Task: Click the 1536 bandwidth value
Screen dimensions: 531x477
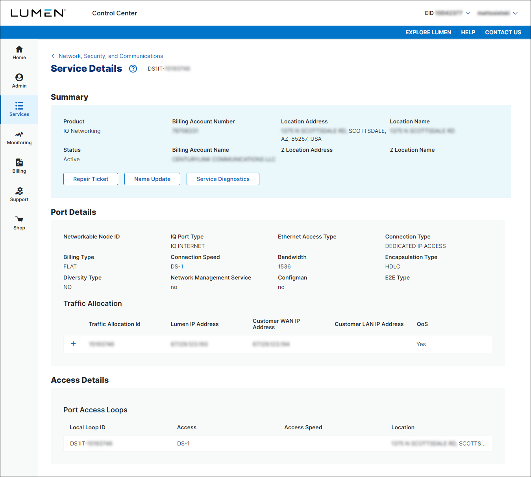Action: (x=284, y=266)
